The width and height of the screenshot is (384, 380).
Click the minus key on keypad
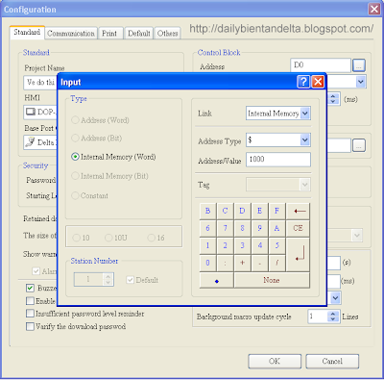(x=259, y=263)
